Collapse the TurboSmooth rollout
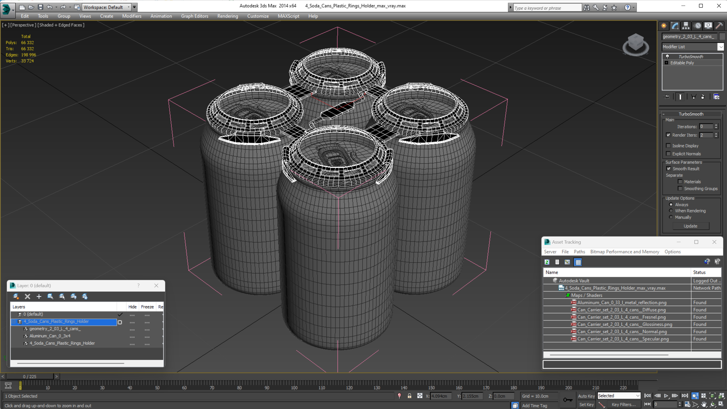The height and width of the screenshot is (409, 727). 664,114
